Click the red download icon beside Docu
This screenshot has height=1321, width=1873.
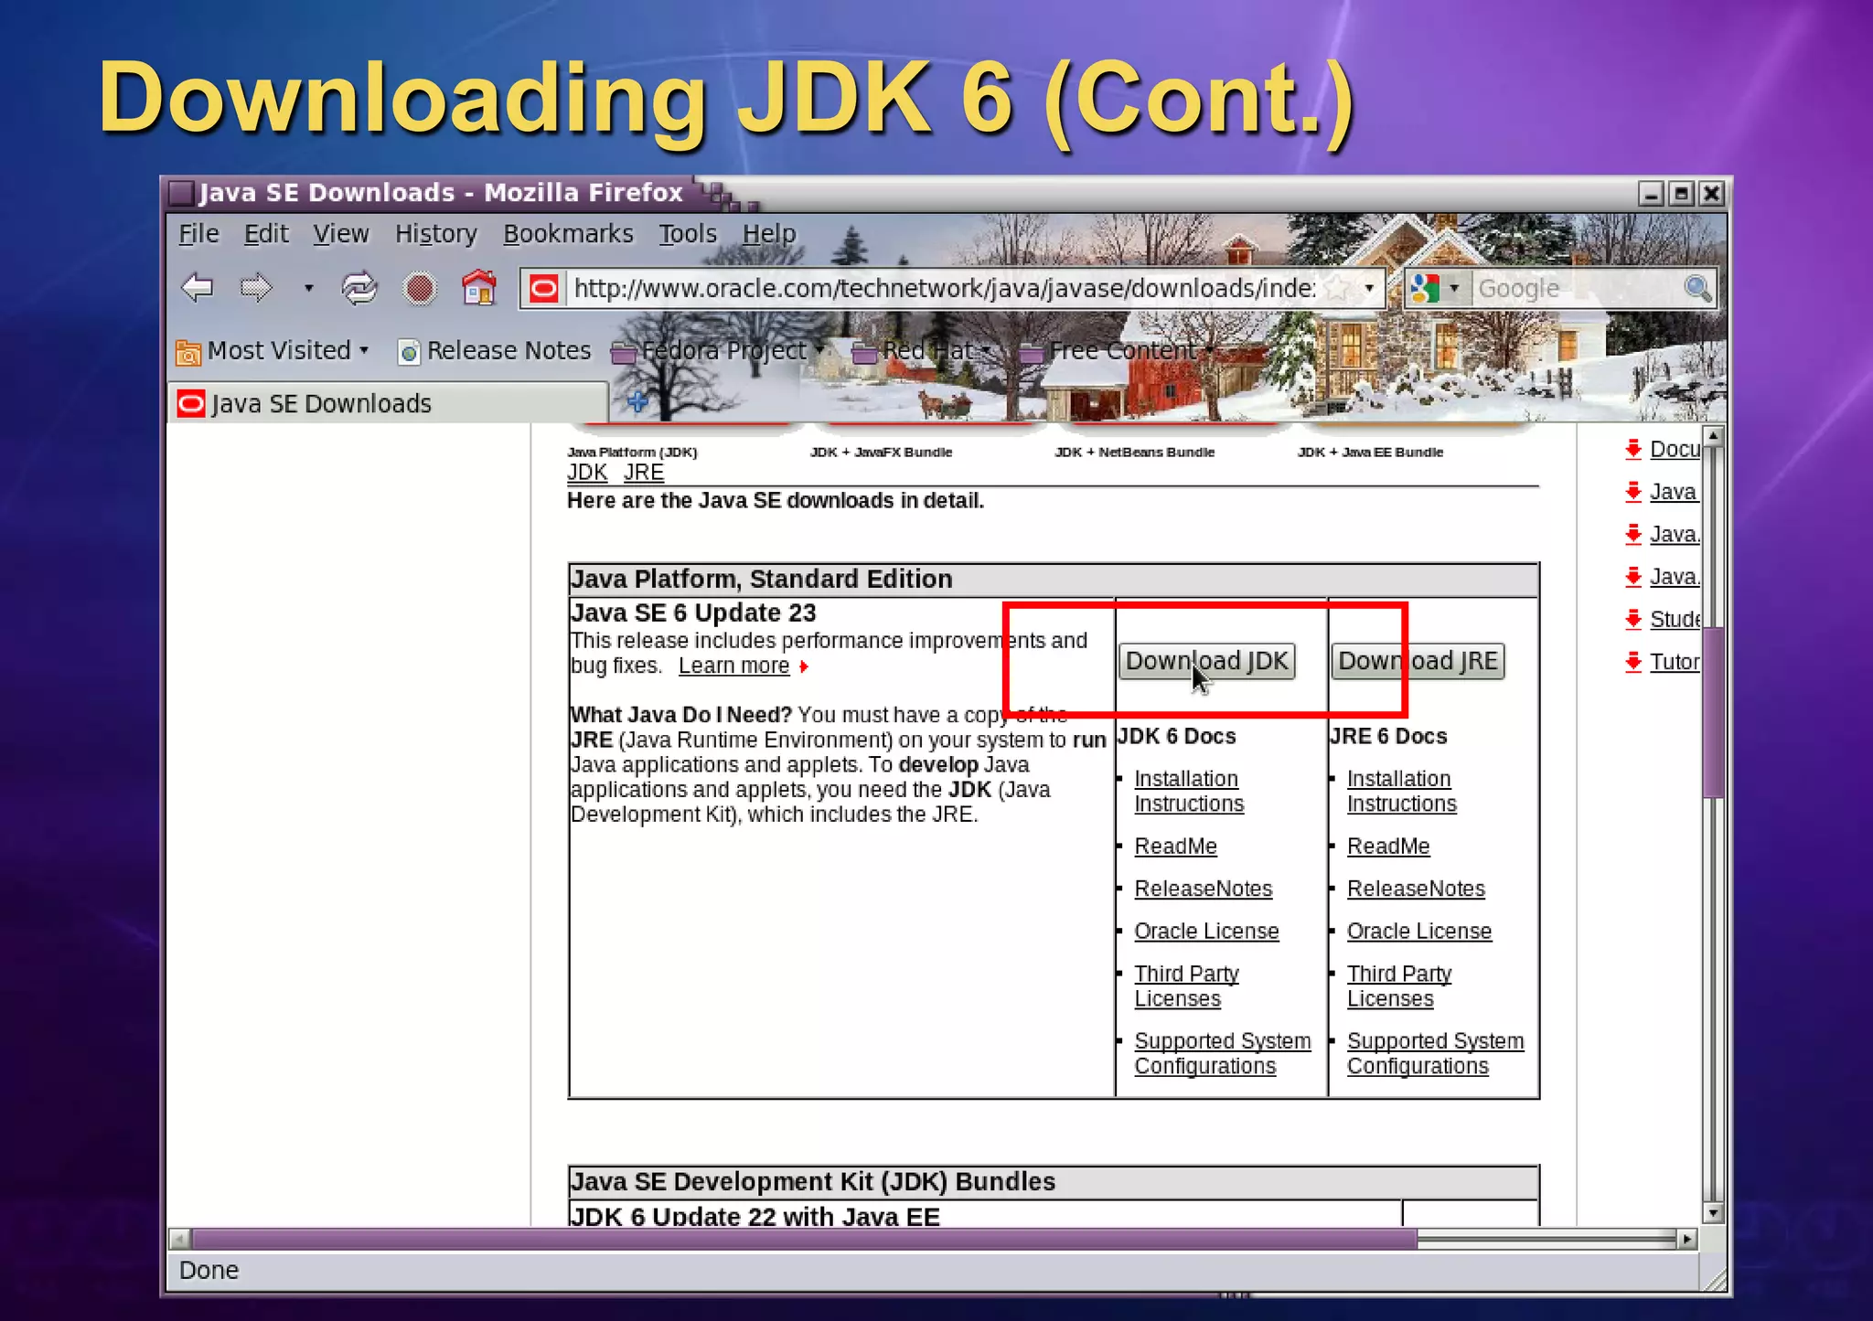(1633, 449)
